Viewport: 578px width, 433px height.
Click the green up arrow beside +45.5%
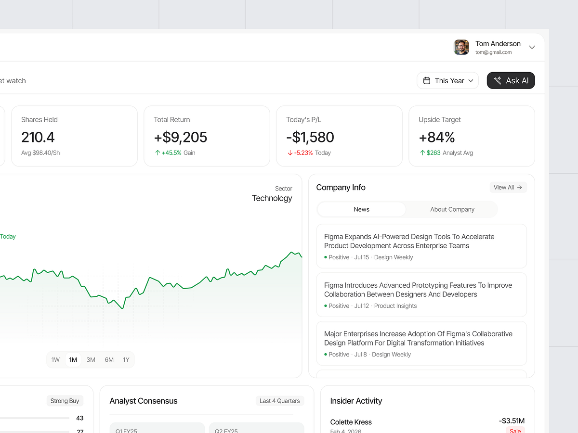coord(158,153)
